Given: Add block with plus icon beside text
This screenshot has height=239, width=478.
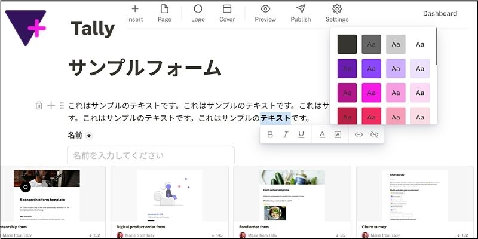Looking at the screenshot, I should pos(51,106).
